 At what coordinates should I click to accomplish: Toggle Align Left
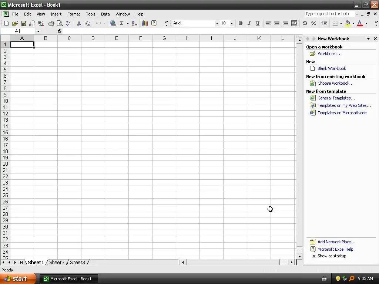click(x=268, y=23)
